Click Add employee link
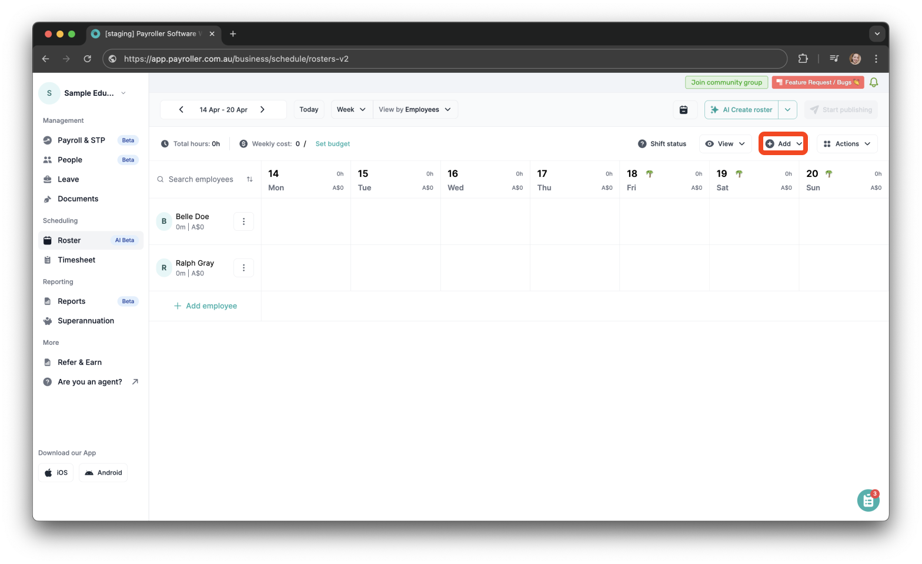This screenshot has height=564, width=922. click(205, 306)
